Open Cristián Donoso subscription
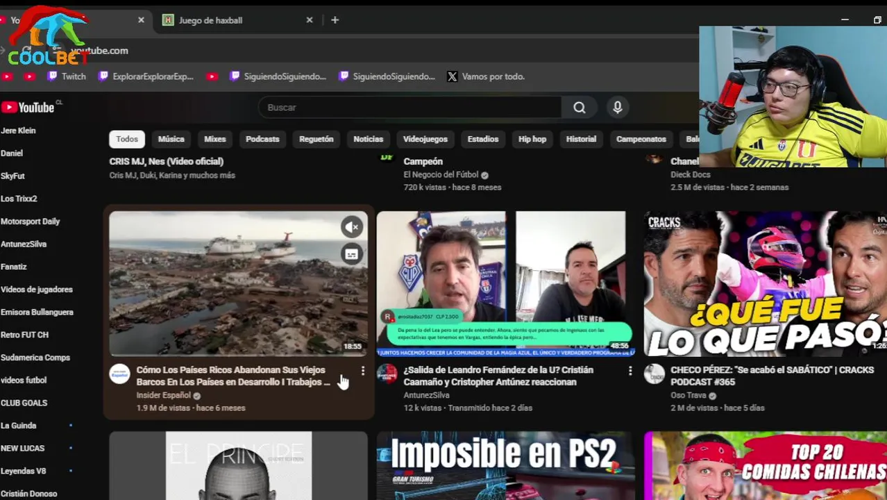This screenshot has width=887, height=500. 29,494
